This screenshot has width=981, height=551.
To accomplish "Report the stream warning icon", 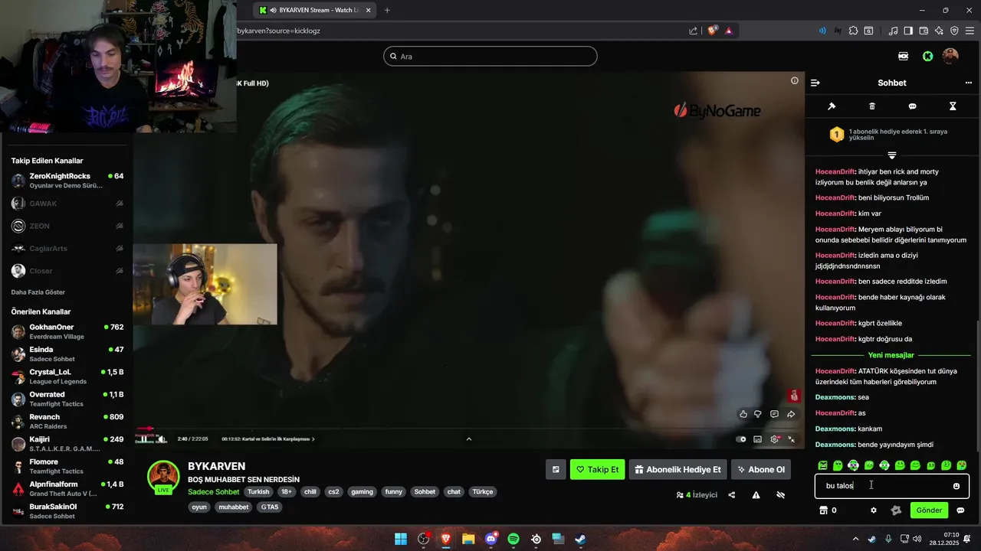I will 756,495.
